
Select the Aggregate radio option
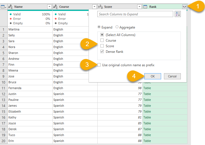[117, 27]
